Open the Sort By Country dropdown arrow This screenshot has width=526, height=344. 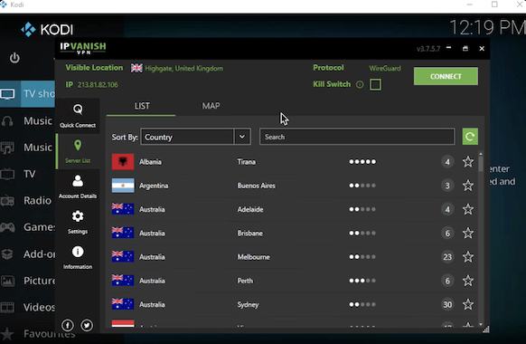click(242, 137)
